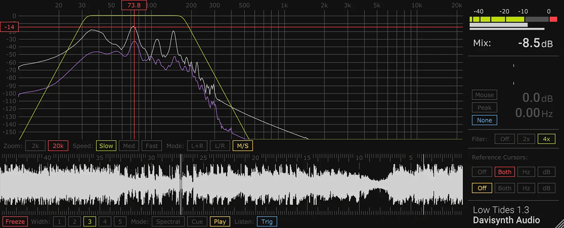Enable the Slow speed option
The width and height of the screenshot is (564, 228).
click(106, 146)
